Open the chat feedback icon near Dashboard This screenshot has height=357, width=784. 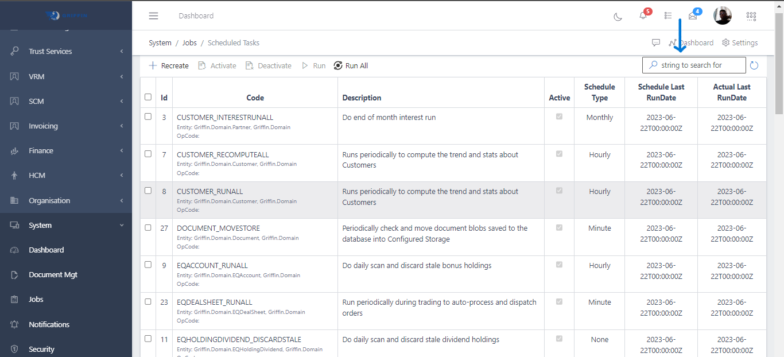point(655,42)
